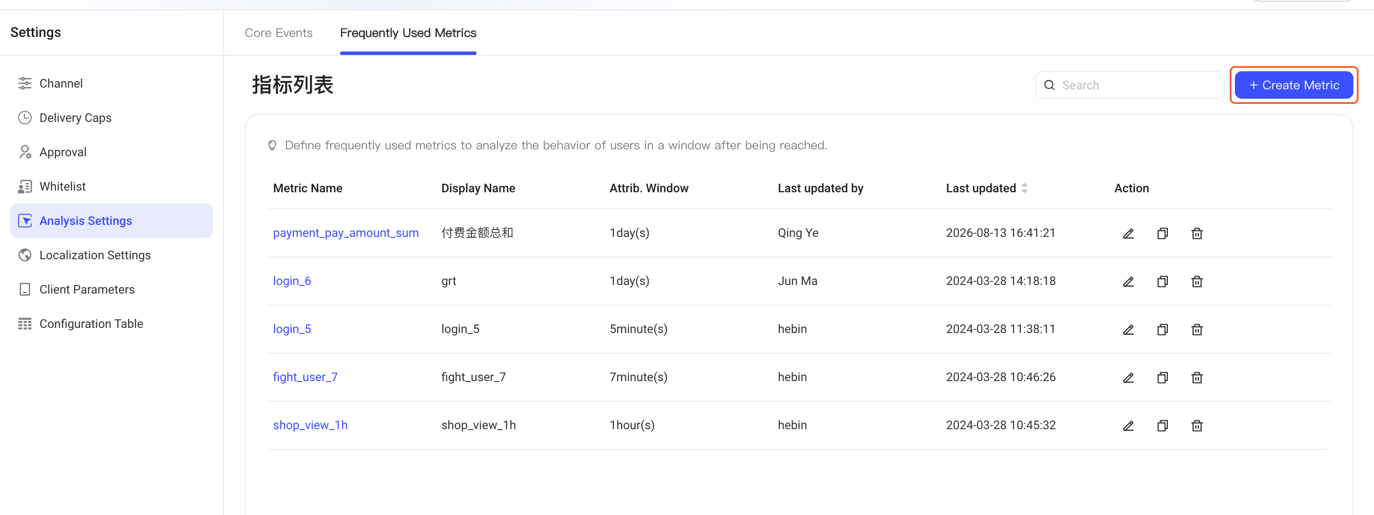Open the shop_view_1h metric link
This screenshot has width=1374, height=515.
(310, 425)
